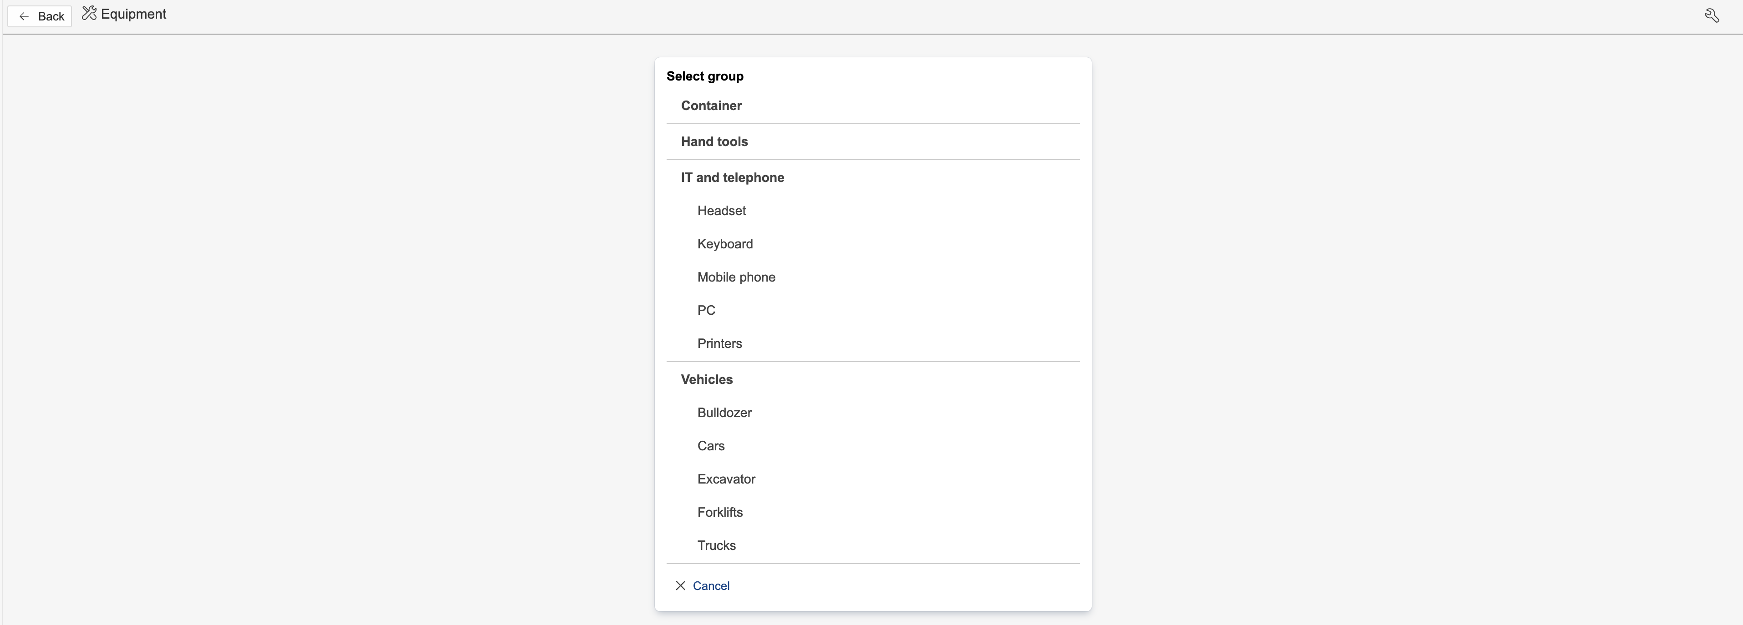Choose the Trucks subgroup
The image size is (1743, 625).
716,545
